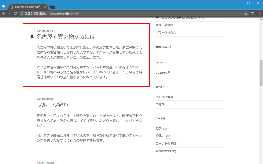Open a new tab with the new tab button
The height and width of the screenshot is (164, 263).
pyautogui.click(x=53, y=7)
